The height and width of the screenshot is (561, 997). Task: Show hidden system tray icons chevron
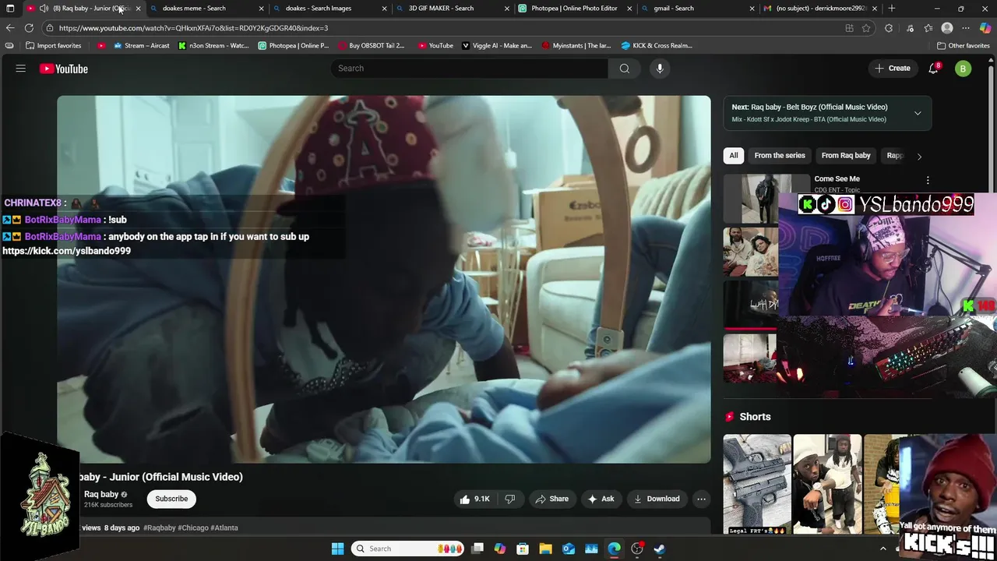(x=883, y=549)
